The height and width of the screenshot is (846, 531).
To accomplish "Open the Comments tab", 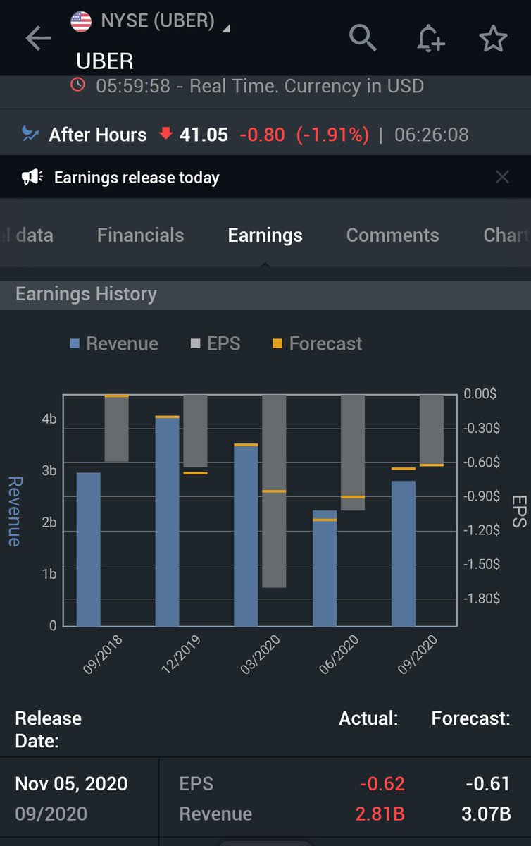I will click(392, 235).
